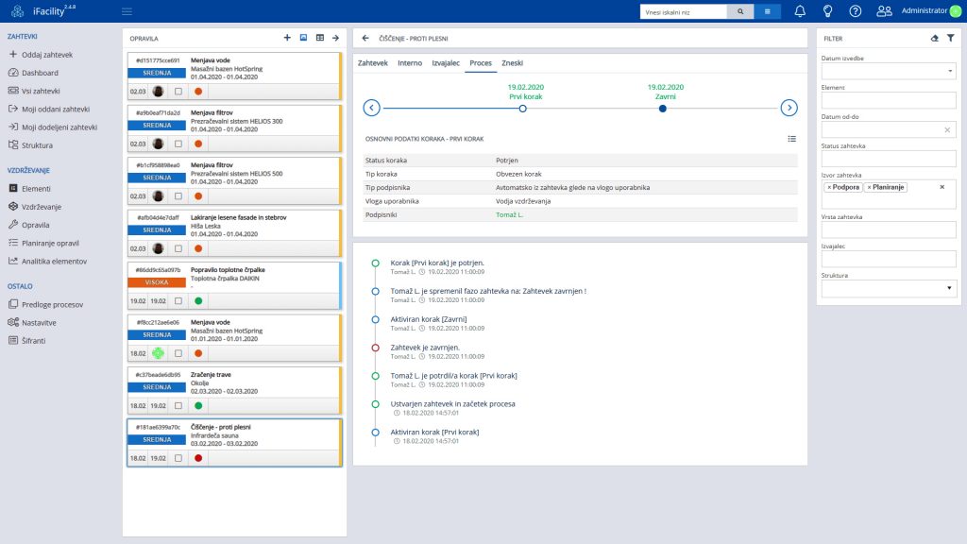Open Struktura filter dropdown
This screenshot has height=544, width=967.
[x=888, y=288]
